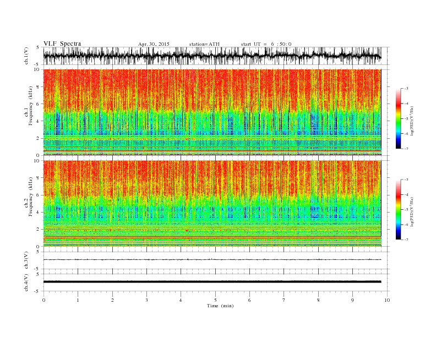Click the ch.3 voltage waveform trace
436x337 pixels.
[212, 260]
